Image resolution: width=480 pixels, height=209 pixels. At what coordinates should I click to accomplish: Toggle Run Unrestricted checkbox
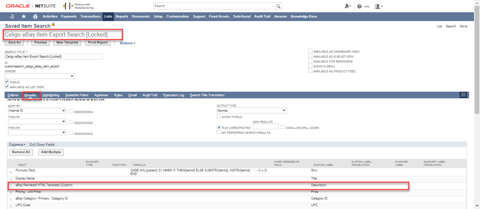click(219, 127)
